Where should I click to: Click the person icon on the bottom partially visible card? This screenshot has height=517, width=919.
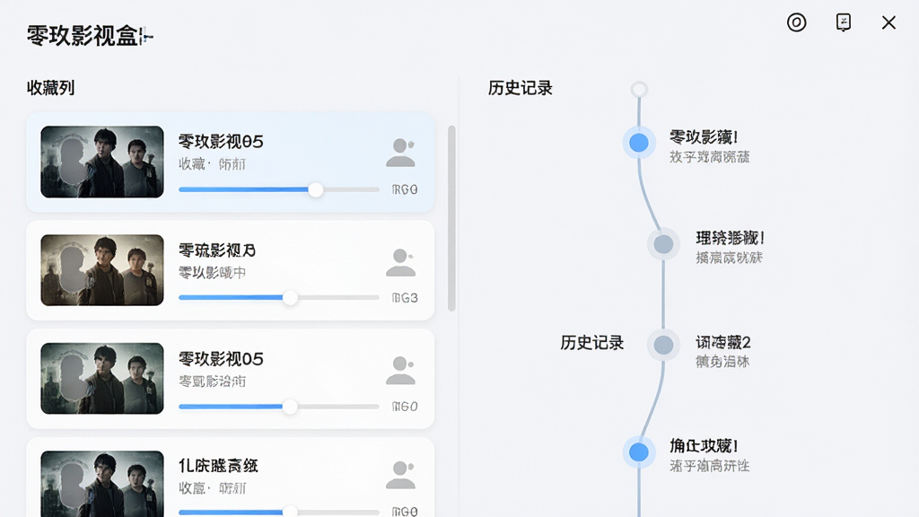(x=401, y=475)
